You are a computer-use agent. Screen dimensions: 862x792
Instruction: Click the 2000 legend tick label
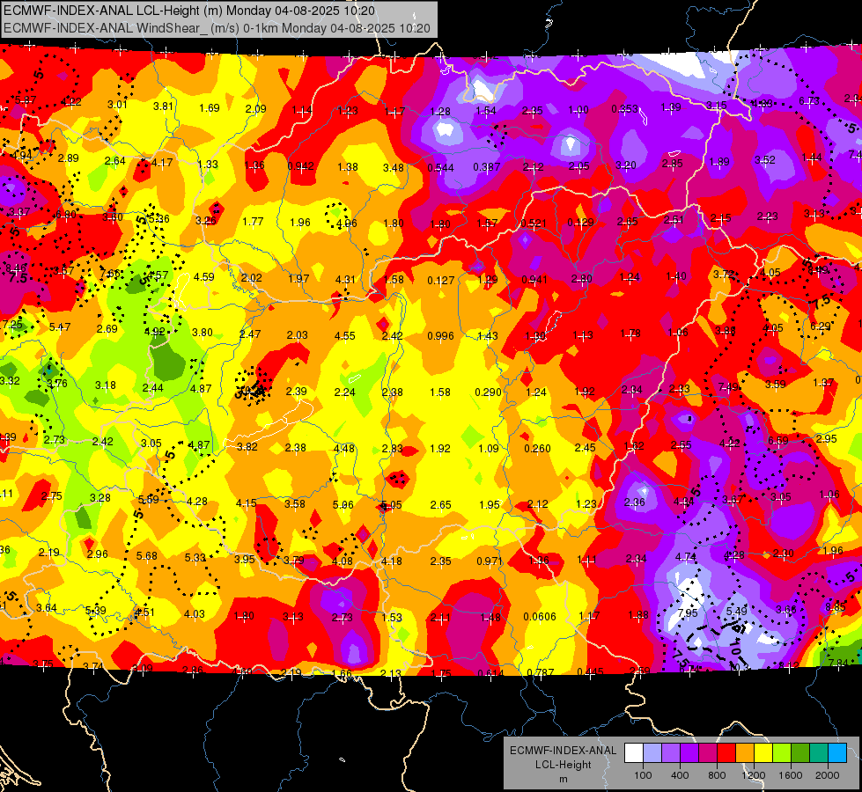point(828,775)
